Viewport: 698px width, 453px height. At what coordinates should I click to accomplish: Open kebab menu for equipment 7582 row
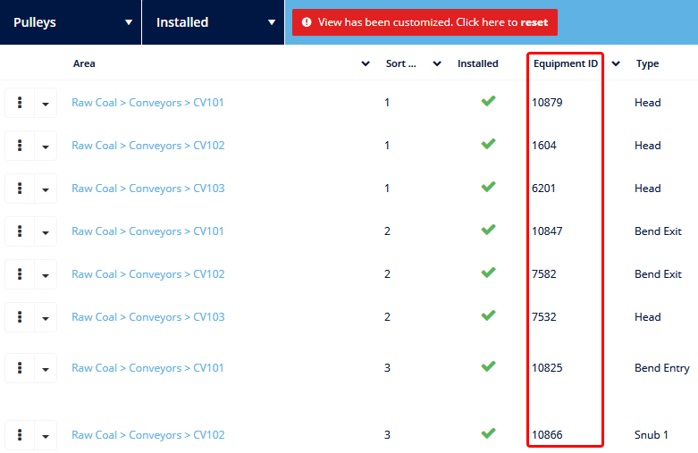20,274
